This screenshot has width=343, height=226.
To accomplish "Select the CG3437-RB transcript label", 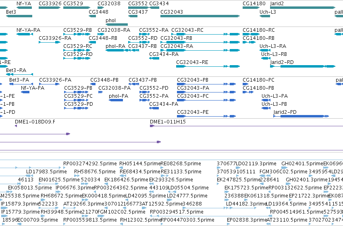I will (x=142, y=46).
